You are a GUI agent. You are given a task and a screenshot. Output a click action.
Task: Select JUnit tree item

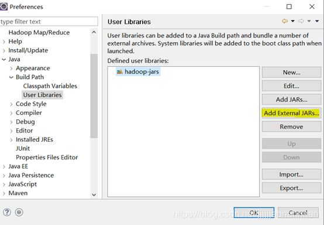(23, 148)
